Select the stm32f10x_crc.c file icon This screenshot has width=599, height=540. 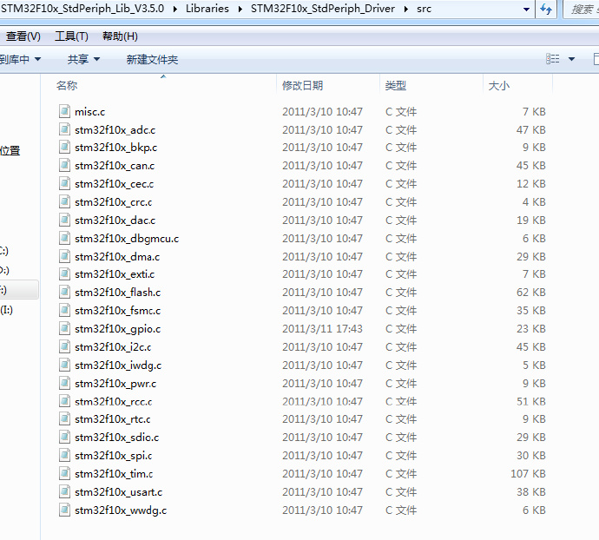point(64,201)
